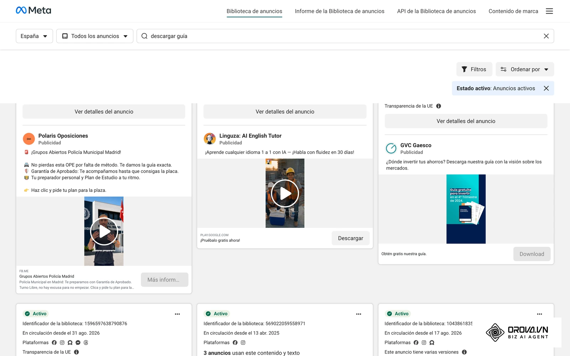This screenshot has height=356, width=570.
Task: Open options menu of third bottom ad
Action: [x=539, y=314]
